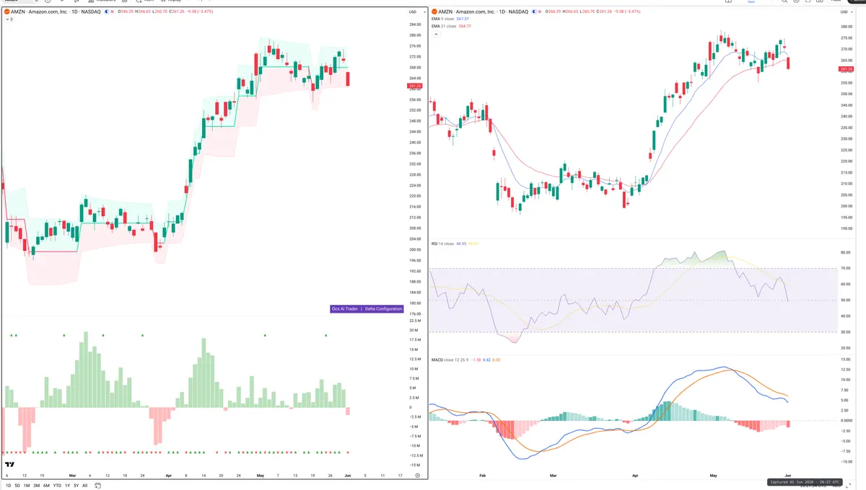
Task: Click the TradingView logo on left chart
Action: tap(9, 465)
